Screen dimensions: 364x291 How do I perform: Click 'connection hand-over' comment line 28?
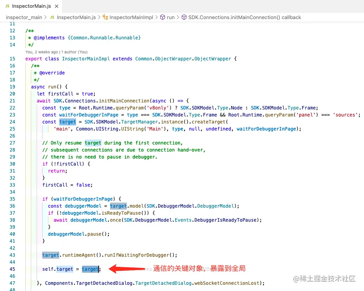pos(176,150)
